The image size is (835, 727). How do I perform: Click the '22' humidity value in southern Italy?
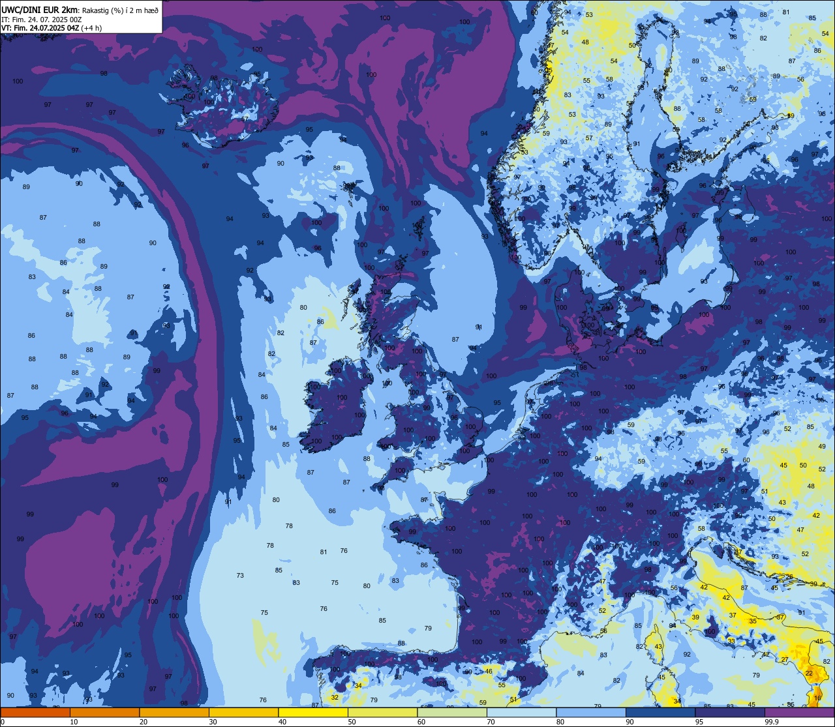pyautogui.click(x=809, y=673)
